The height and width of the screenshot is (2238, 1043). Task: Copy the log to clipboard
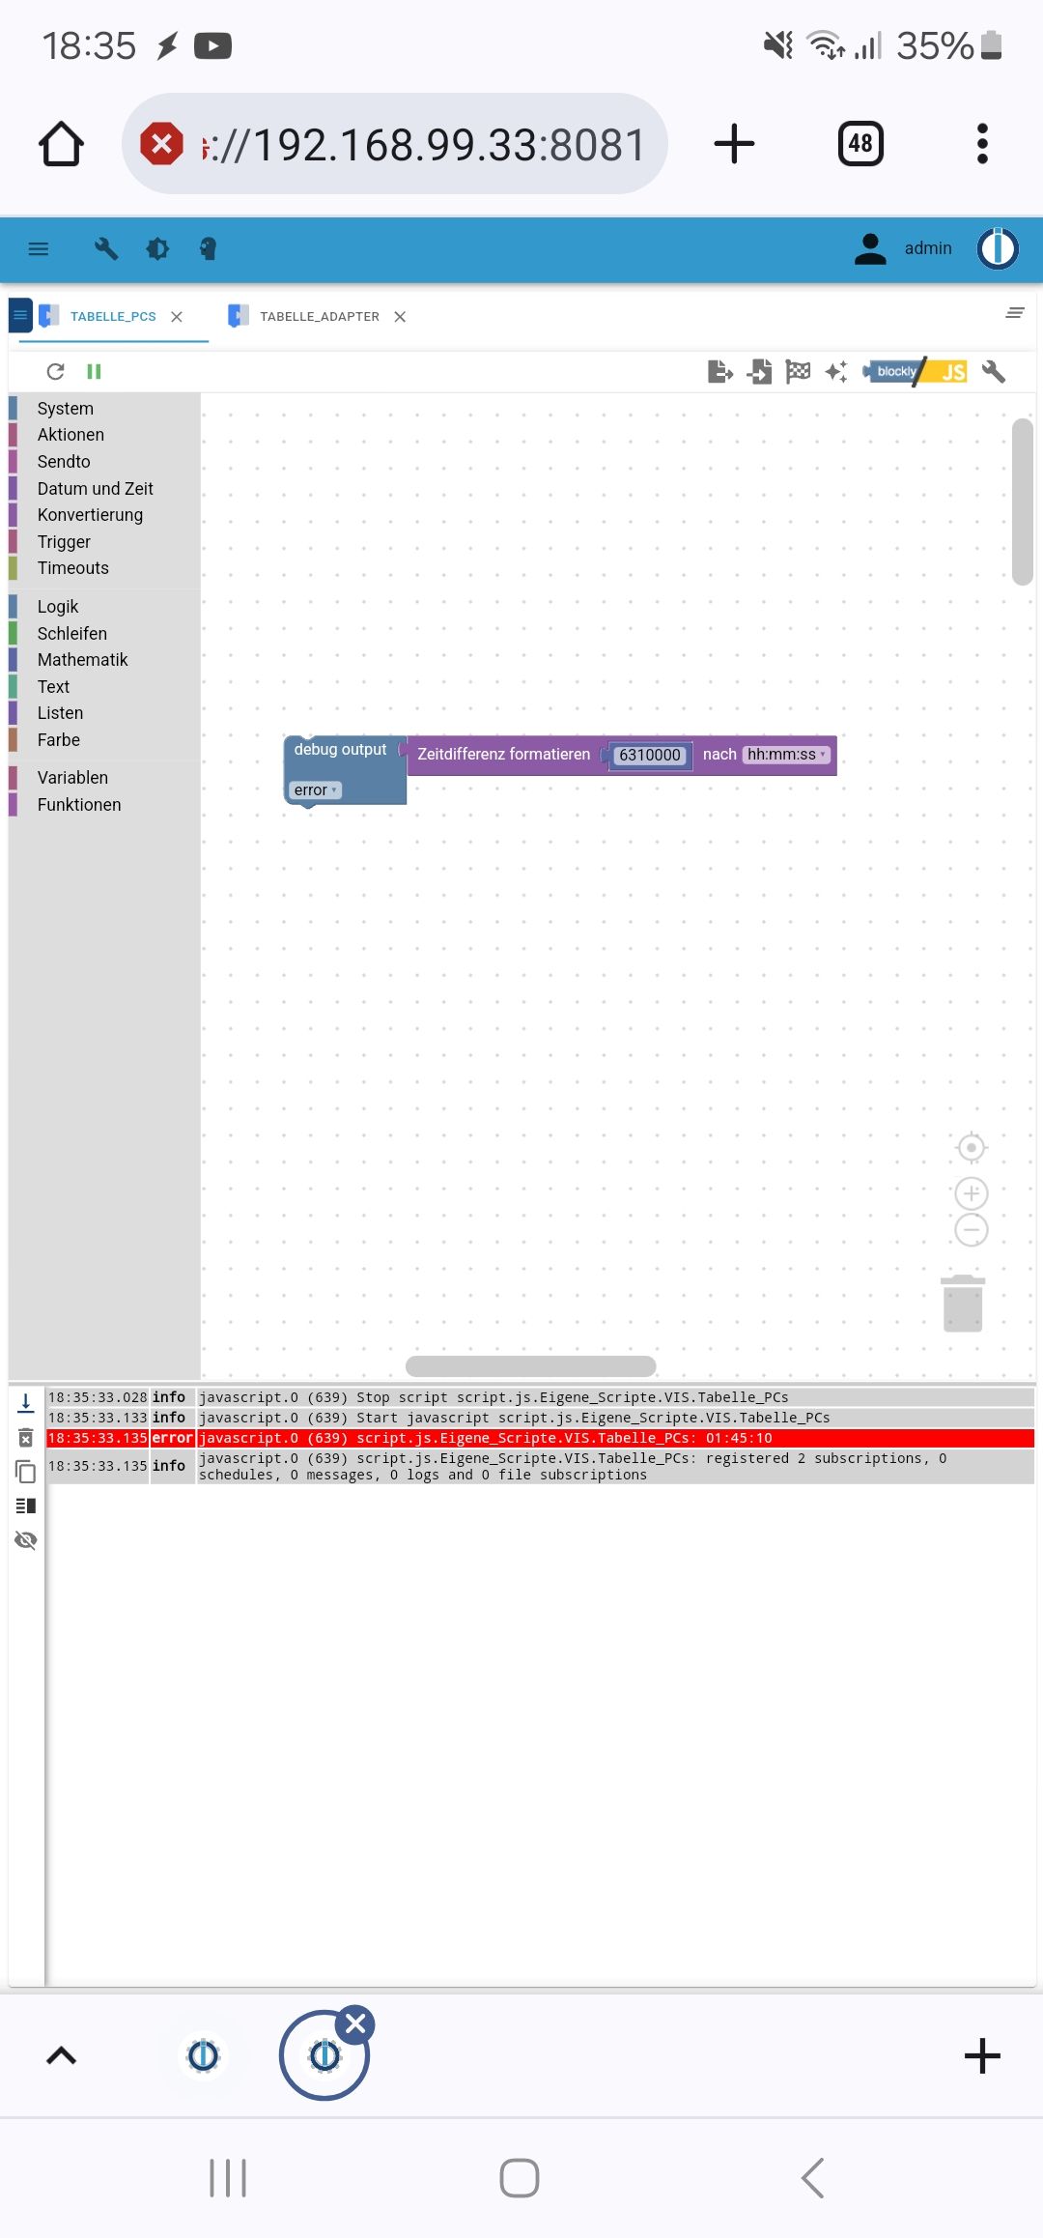click(x=26, y=1472)
